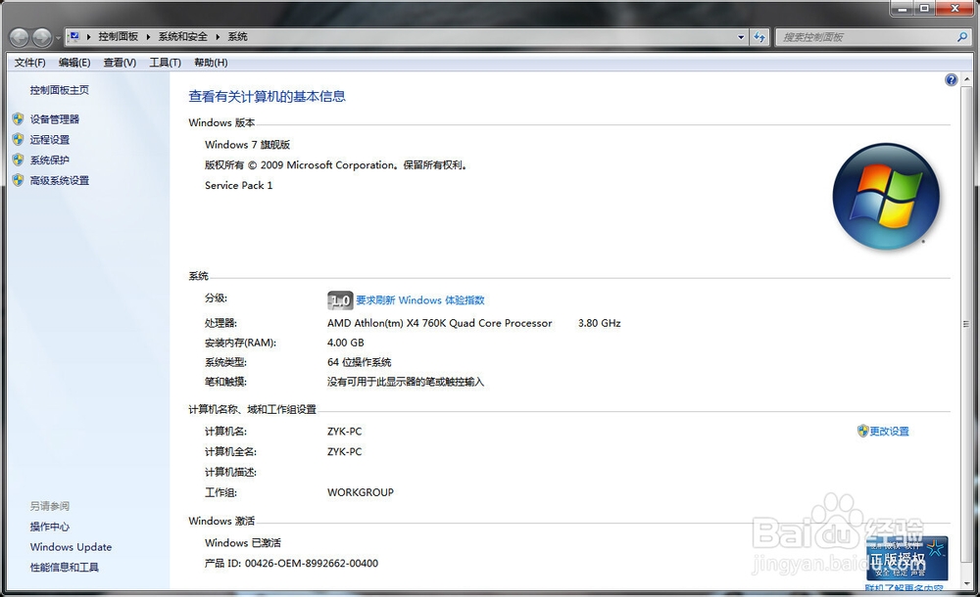Click the Forward navigation arrow

coord(42,38)
